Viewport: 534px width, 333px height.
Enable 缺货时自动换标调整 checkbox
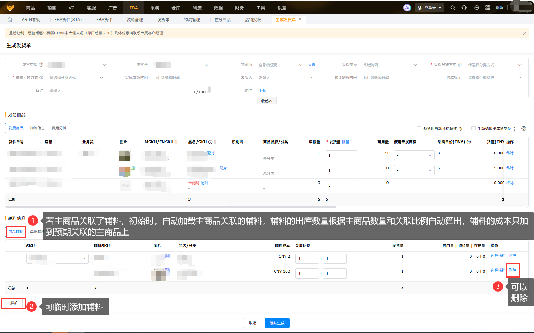(419, 128)
